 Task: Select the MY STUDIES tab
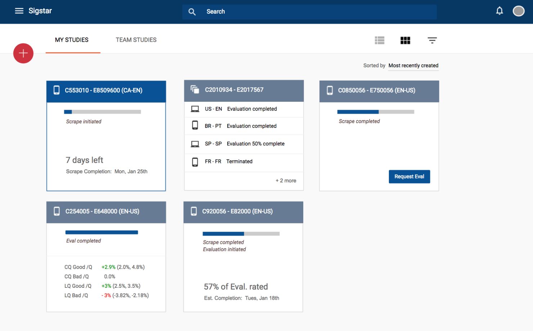72,40
